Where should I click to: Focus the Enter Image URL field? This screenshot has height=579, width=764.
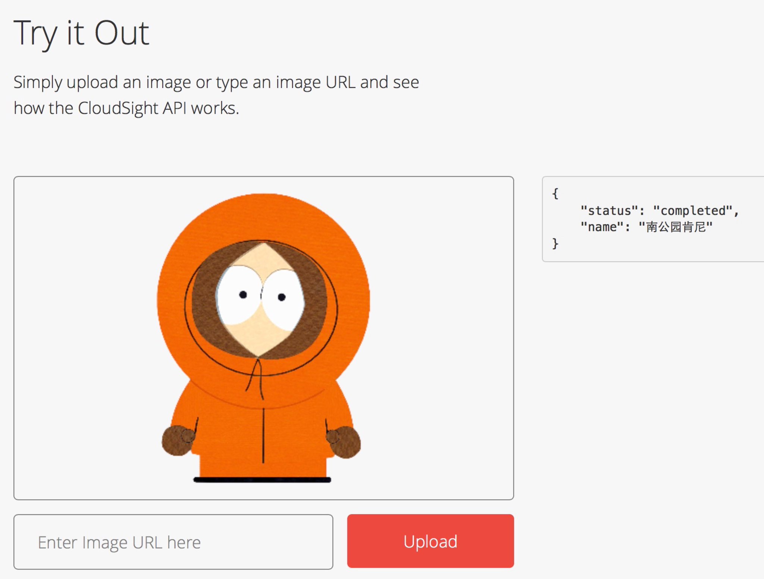[173, 542]
